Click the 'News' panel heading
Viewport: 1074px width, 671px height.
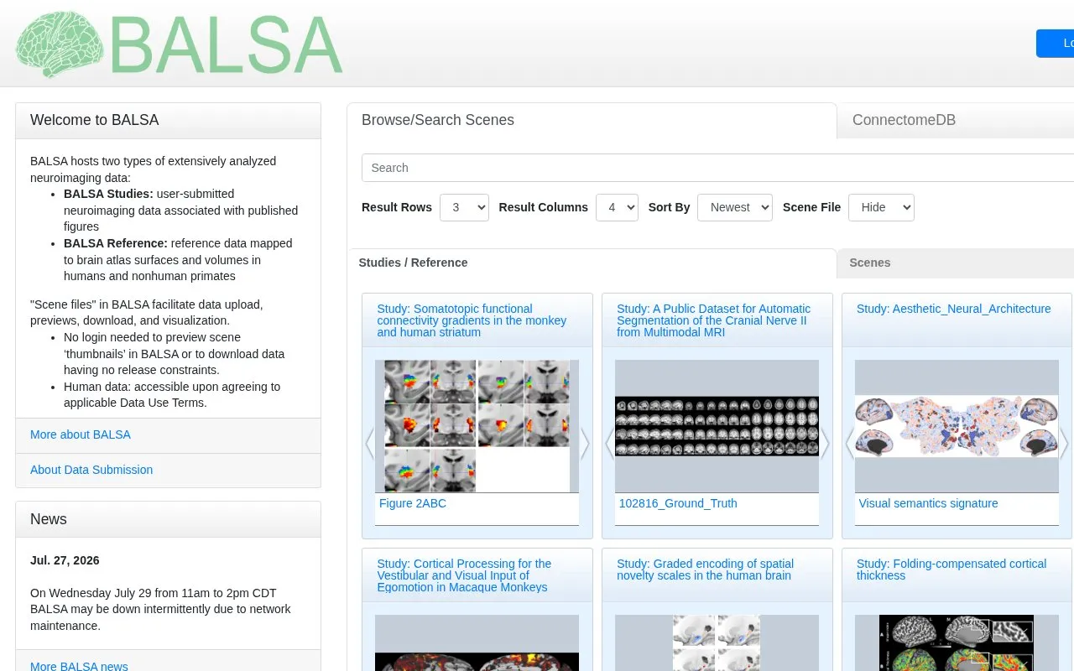[x=49, y=519]
